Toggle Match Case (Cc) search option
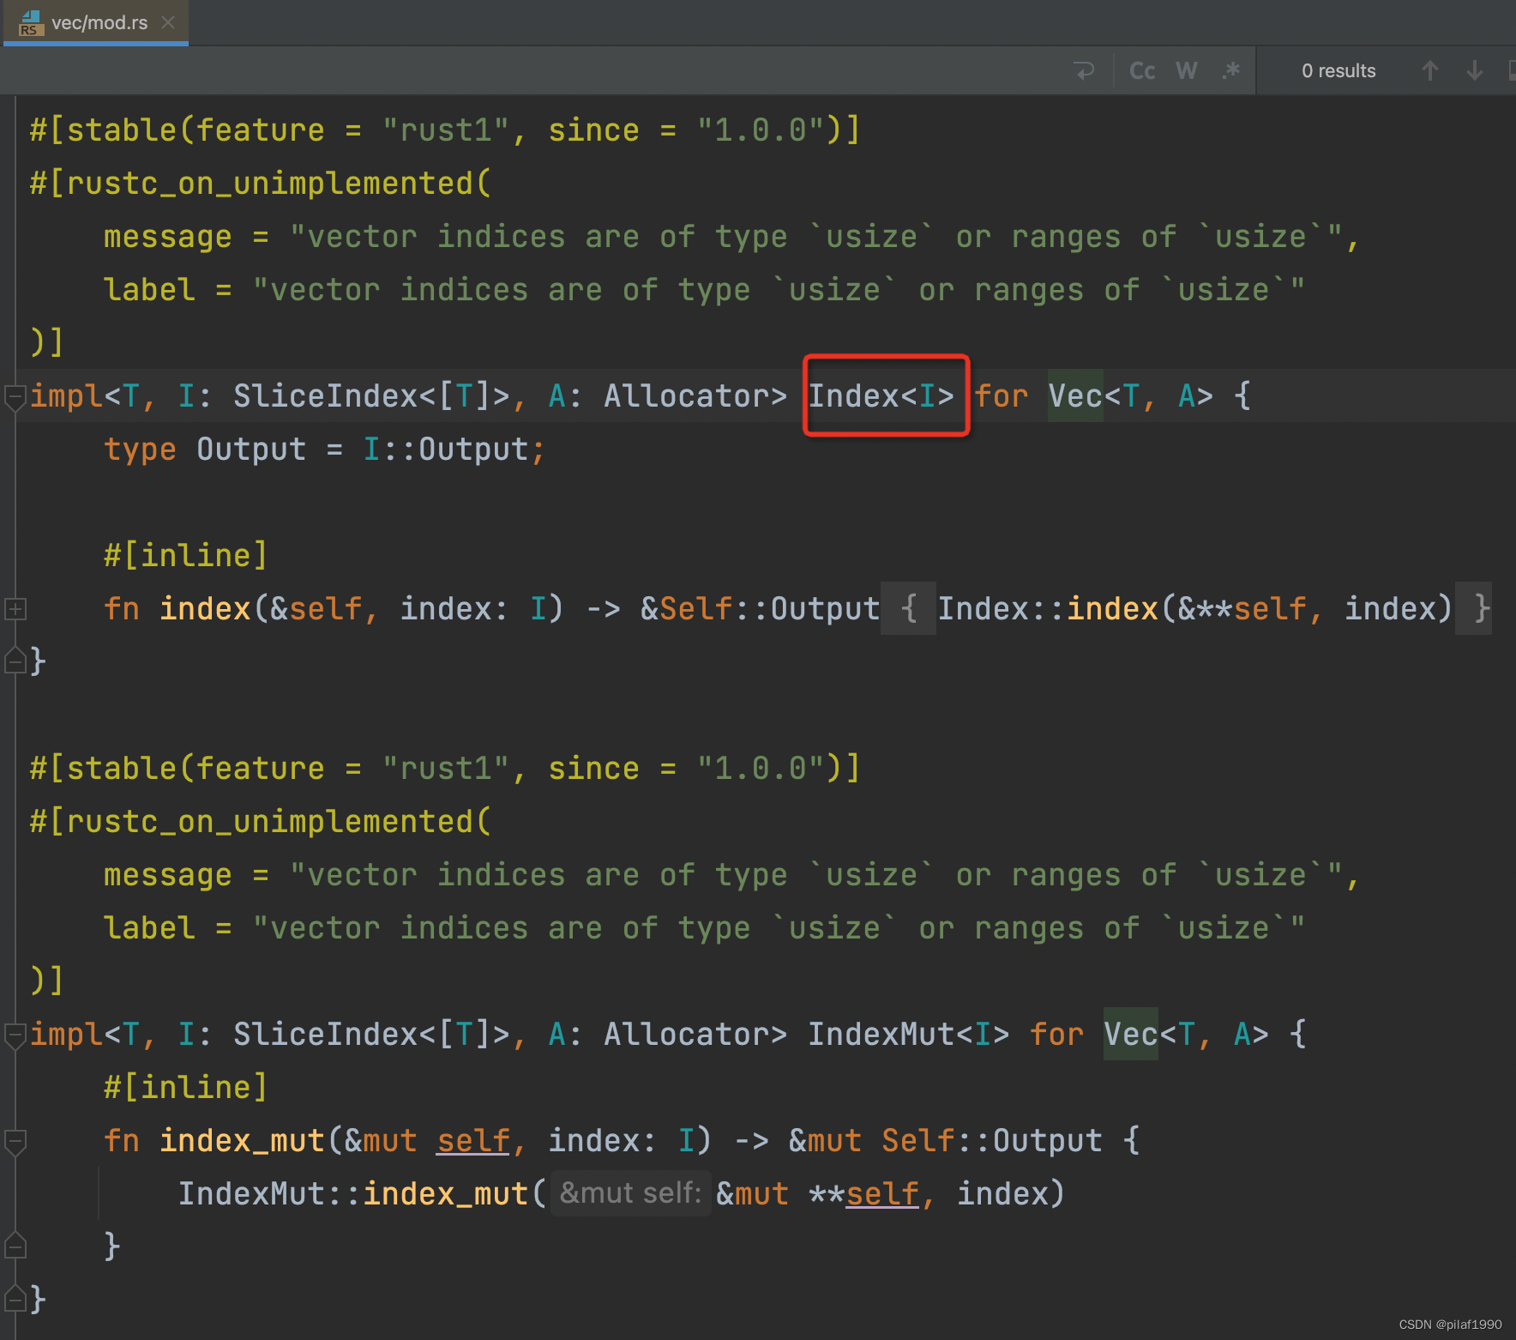 click(1142, 70)
